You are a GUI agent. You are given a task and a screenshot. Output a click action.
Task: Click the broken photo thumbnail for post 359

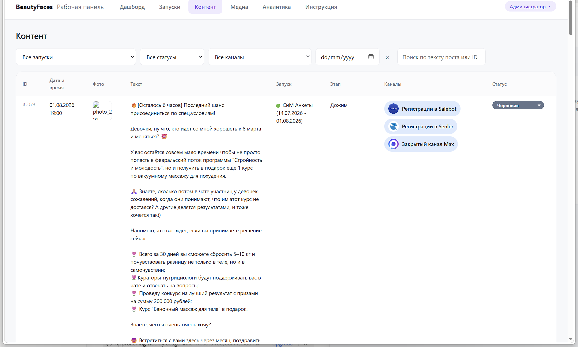(102, 110)
